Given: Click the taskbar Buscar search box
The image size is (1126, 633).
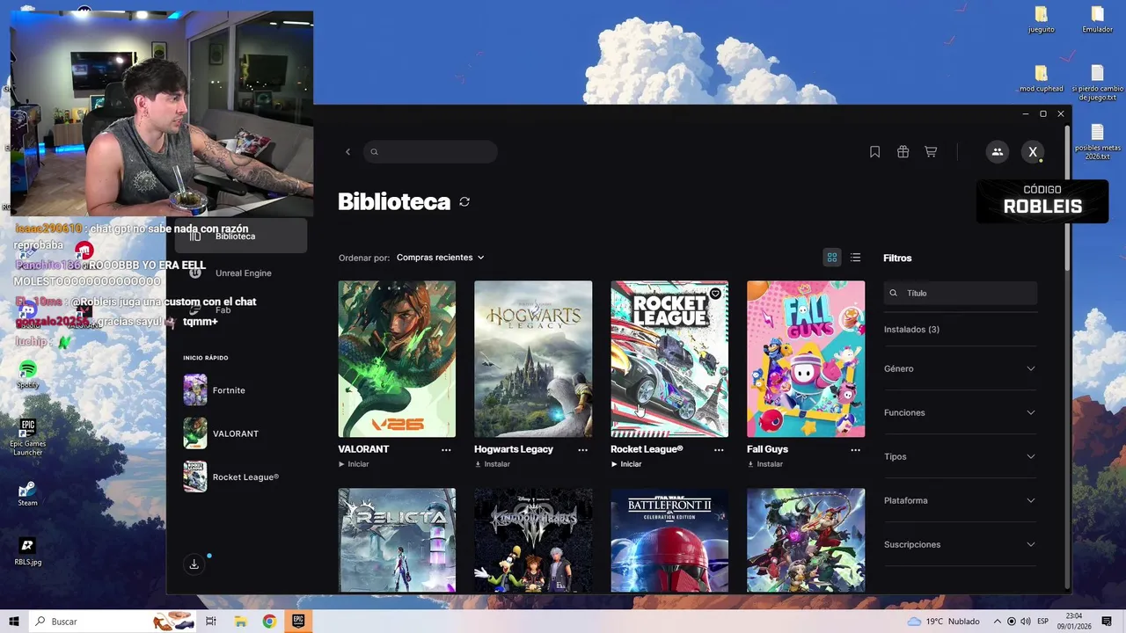Looking at the screenshot, I should (x=113, y=622).
